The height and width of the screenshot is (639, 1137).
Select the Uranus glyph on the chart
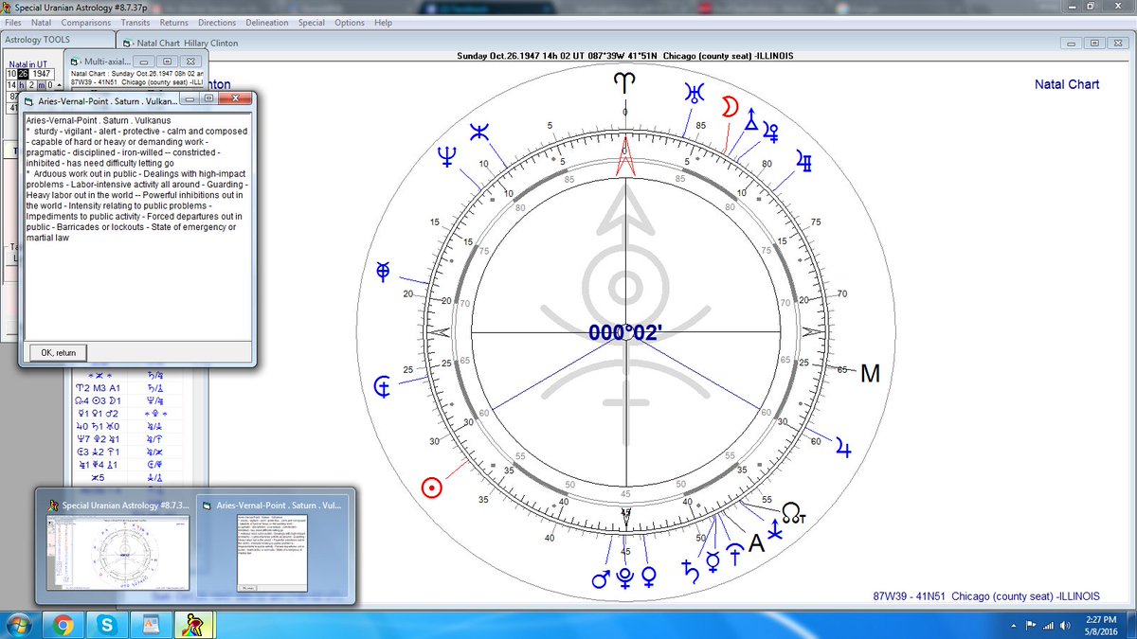tap(696, 94)
